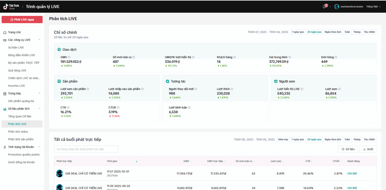Click info icon next to Lượt thích
Screen dimensions: 386x190
coord(232,89)
